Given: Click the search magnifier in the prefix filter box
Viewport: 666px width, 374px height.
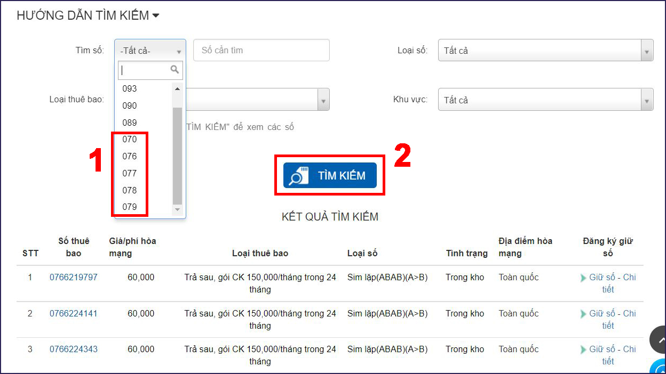Looking at the screenshot, I should pyautogui.click(x=174, y=70).
